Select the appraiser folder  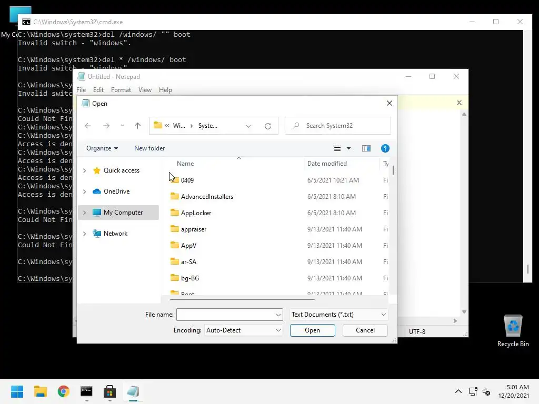pyautogui.click(x=194, y=229)
